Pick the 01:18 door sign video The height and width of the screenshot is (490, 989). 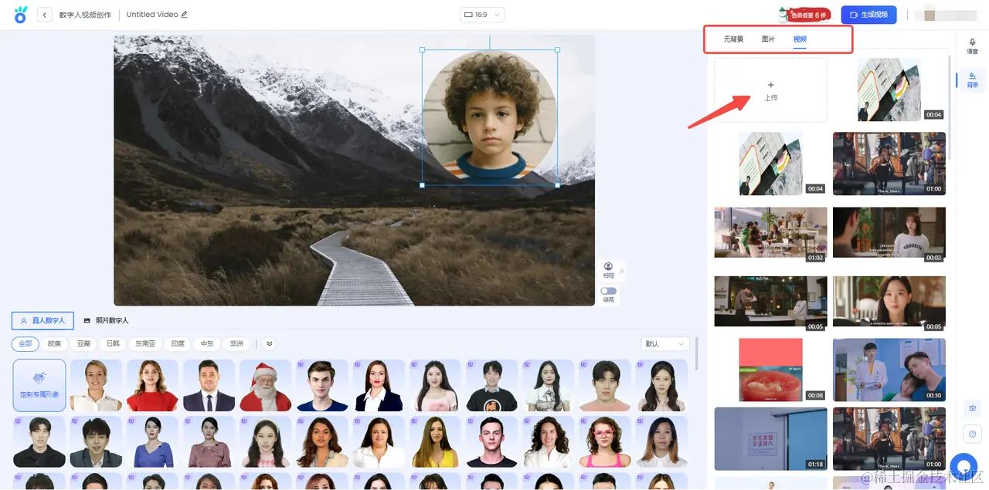(770, 439)
